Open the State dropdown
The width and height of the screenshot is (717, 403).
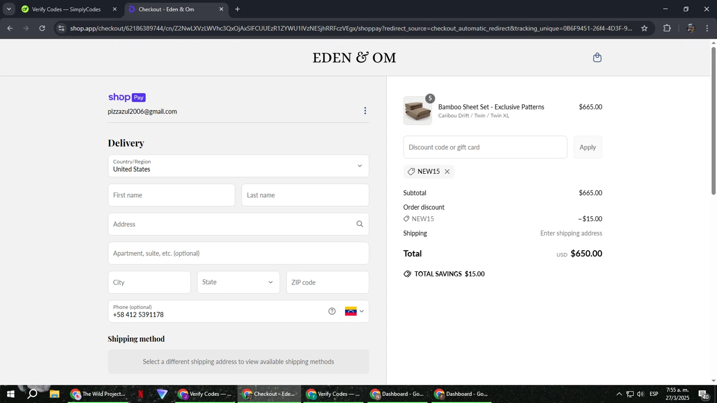pos(239,282)
